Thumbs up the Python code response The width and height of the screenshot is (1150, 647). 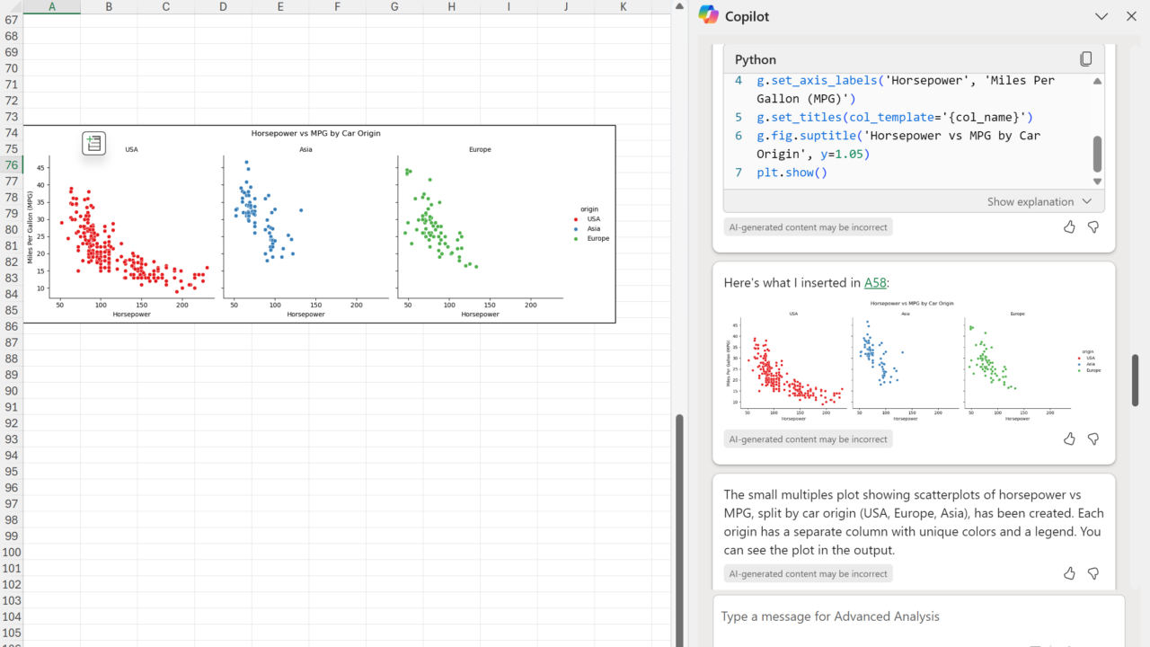(1069, 227)
